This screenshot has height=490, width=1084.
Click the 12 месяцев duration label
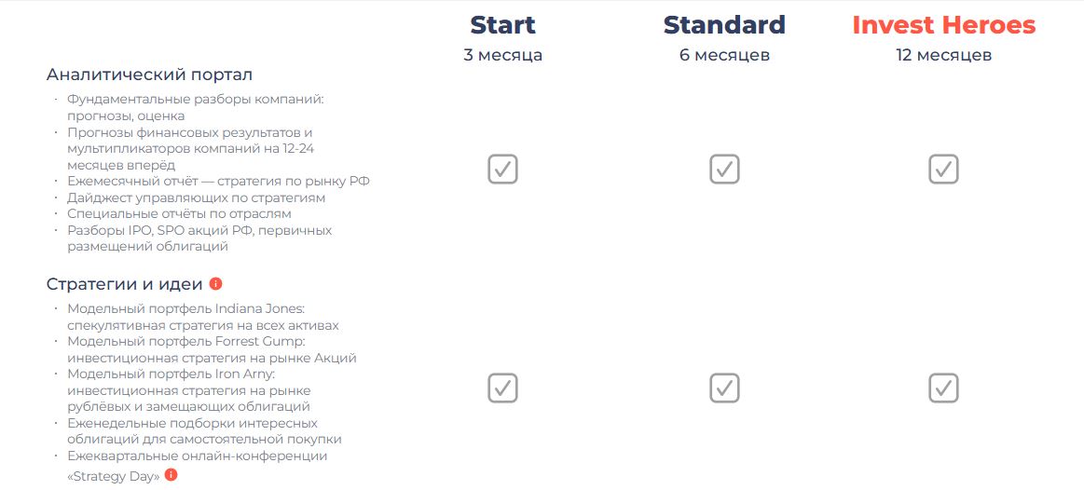tap(943, 55)
